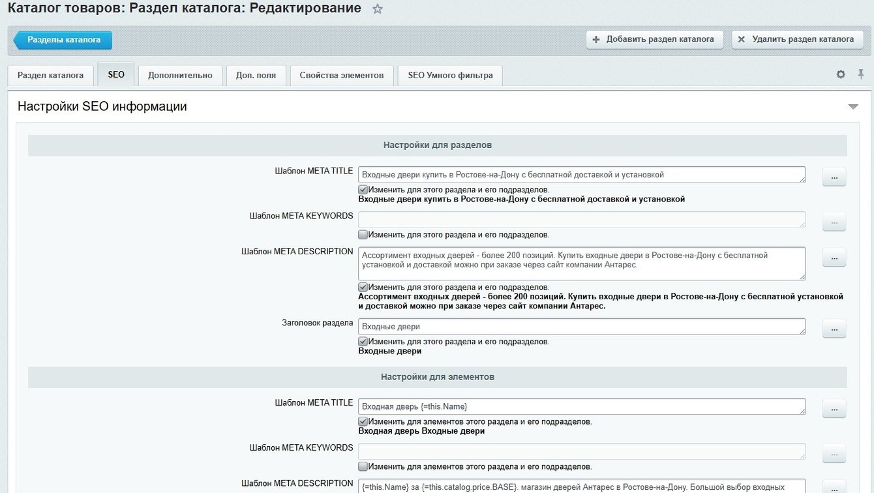Uncheck override for sections META DESCRIPTION
The image size is (874, 493).
(x=363, y=287)
